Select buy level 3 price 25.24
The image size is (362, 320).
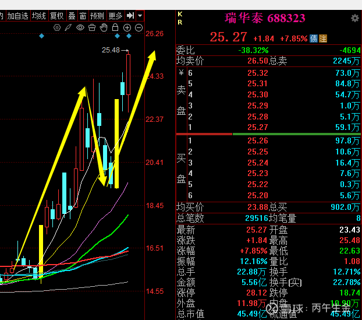point(258,163)
